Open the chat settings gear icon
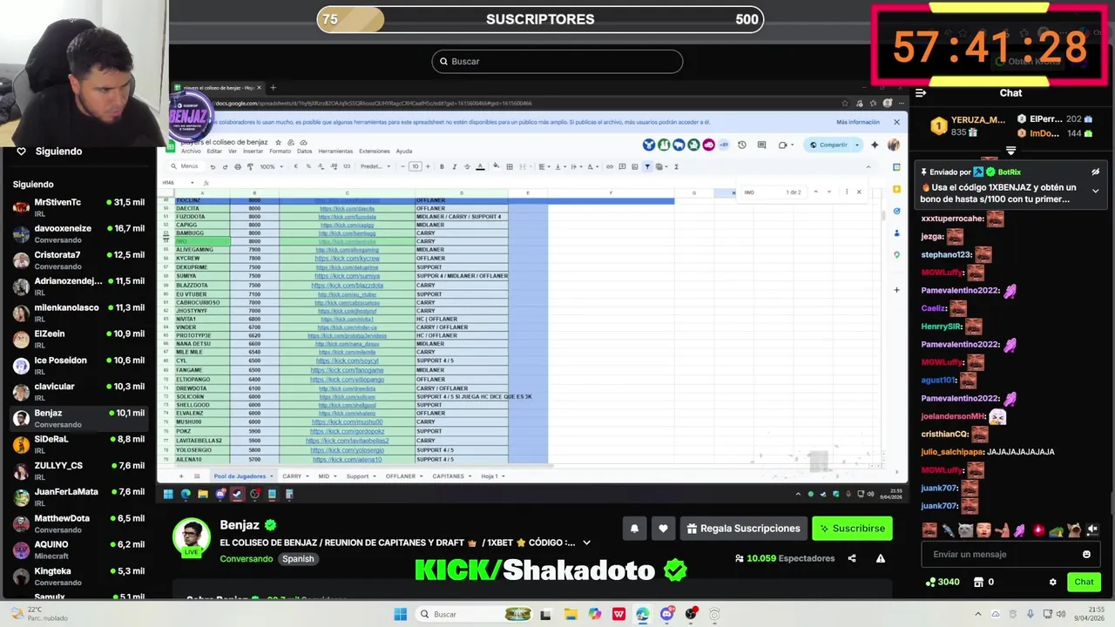1115x627 pixels. [x=1052, y=582]
